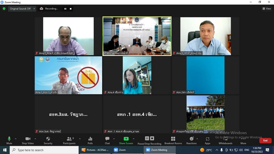Expand arrow next to Participants

click(x=80, y=139)
